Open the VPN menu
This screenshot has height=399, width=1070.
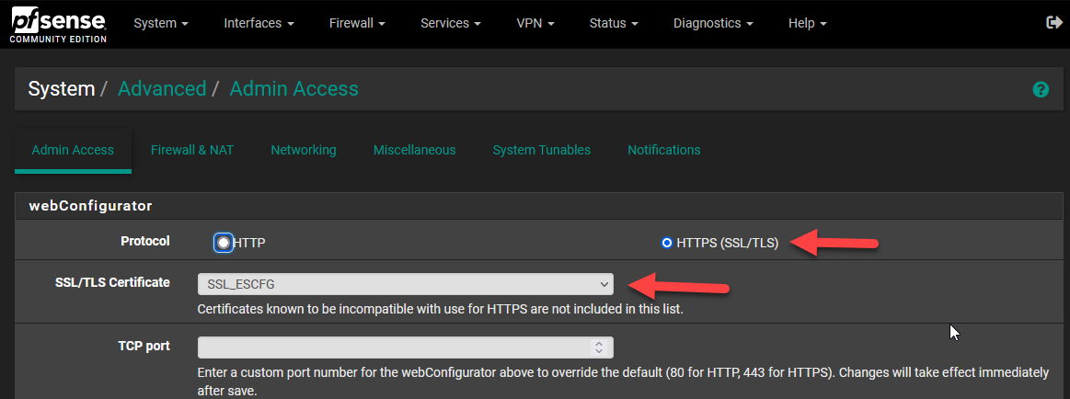tap(535, 23)
